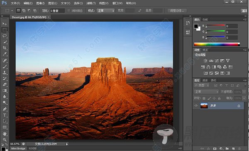Select the Gradient tool

(5, 91)
